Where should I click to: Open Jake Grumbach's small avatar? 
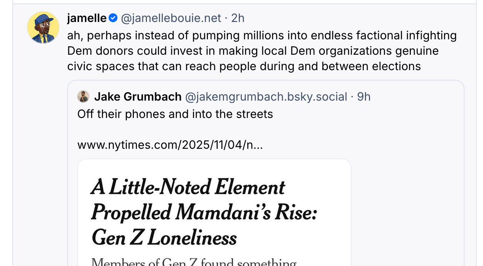83,96
